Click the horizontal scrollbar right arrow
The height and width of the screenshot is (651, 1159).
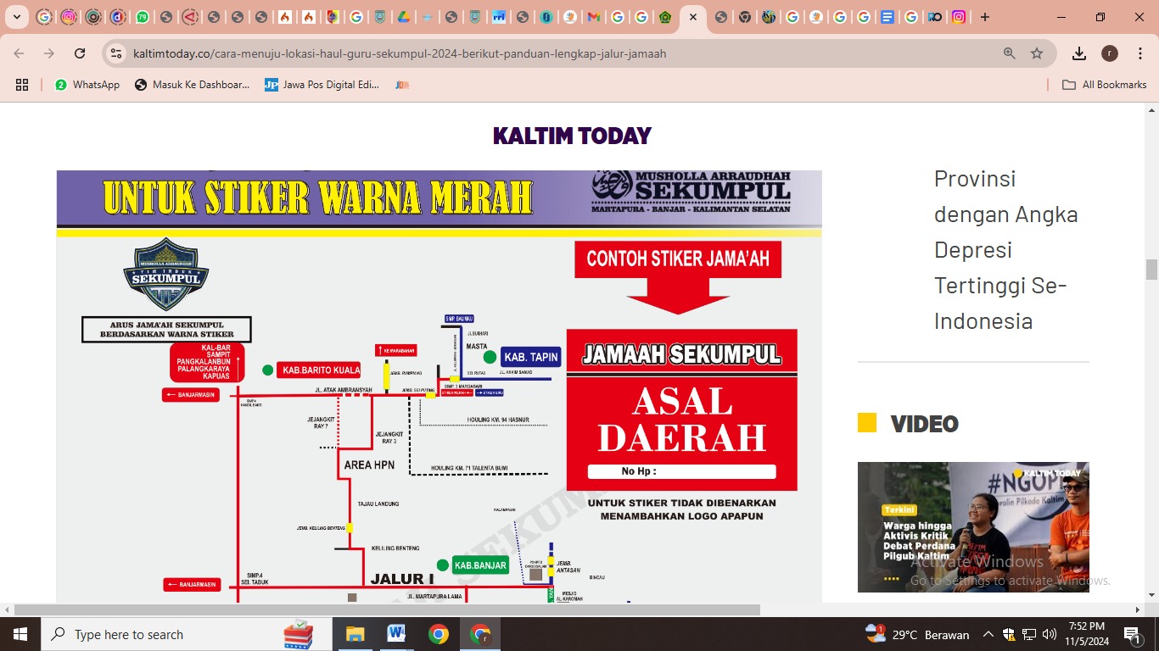[1138, 609]
